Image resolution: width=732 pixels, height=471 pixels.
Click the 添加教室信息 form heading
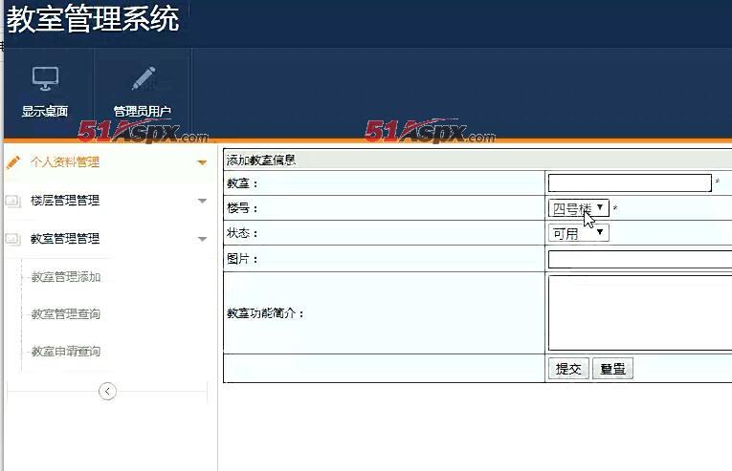pyautogui.click(x=261, y=161)
